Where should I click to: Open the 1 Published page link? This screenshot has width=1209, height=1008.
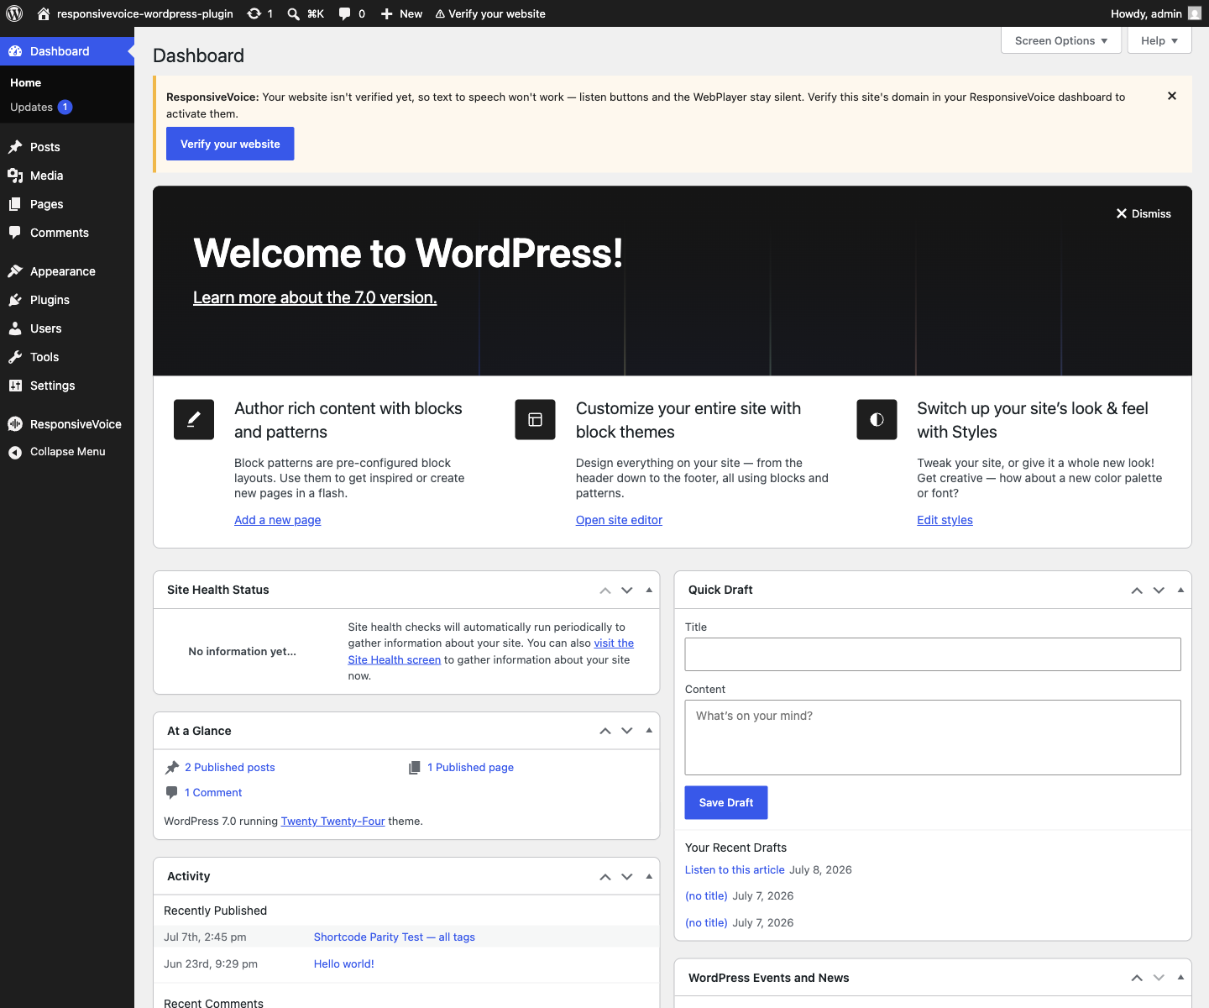click(470, 767)
